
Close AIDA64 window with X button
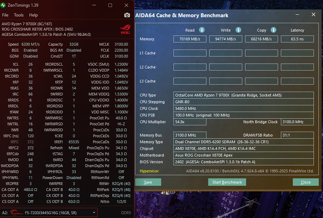[314, 14]
